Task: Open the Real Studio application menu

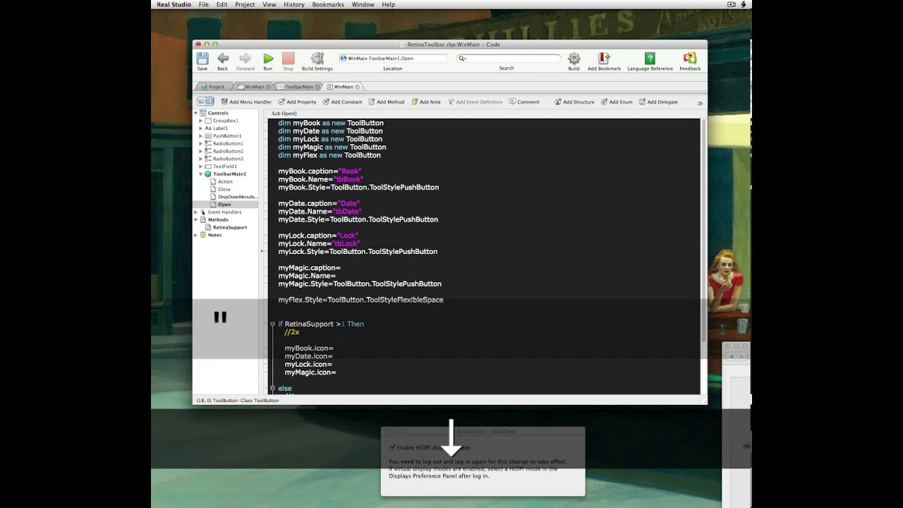Action: pos(174,4)
